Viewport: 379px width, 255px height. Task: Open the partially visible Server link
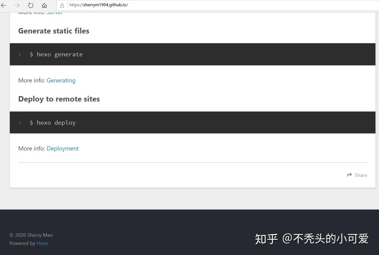[x=55, y=13]
